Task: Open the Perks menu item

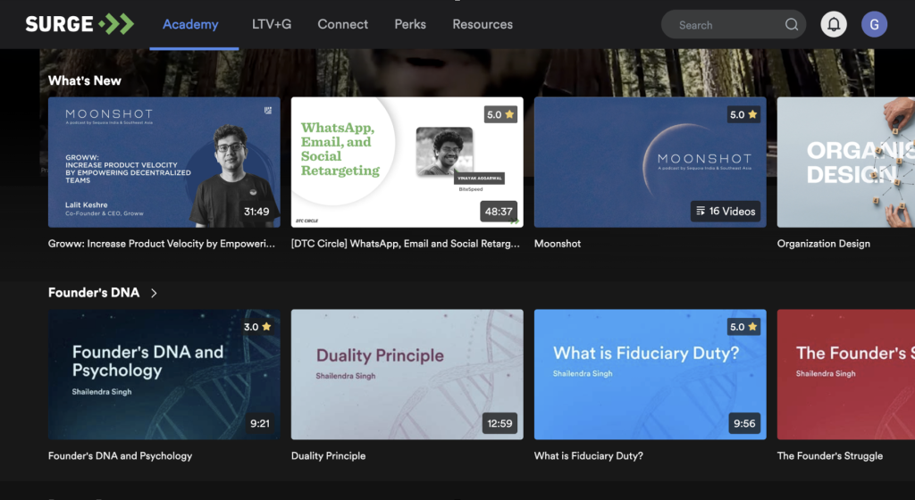Action: pos(410,24)
